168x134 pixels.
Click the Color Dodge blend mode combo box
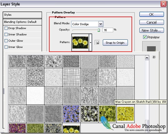tap(87, 24)
